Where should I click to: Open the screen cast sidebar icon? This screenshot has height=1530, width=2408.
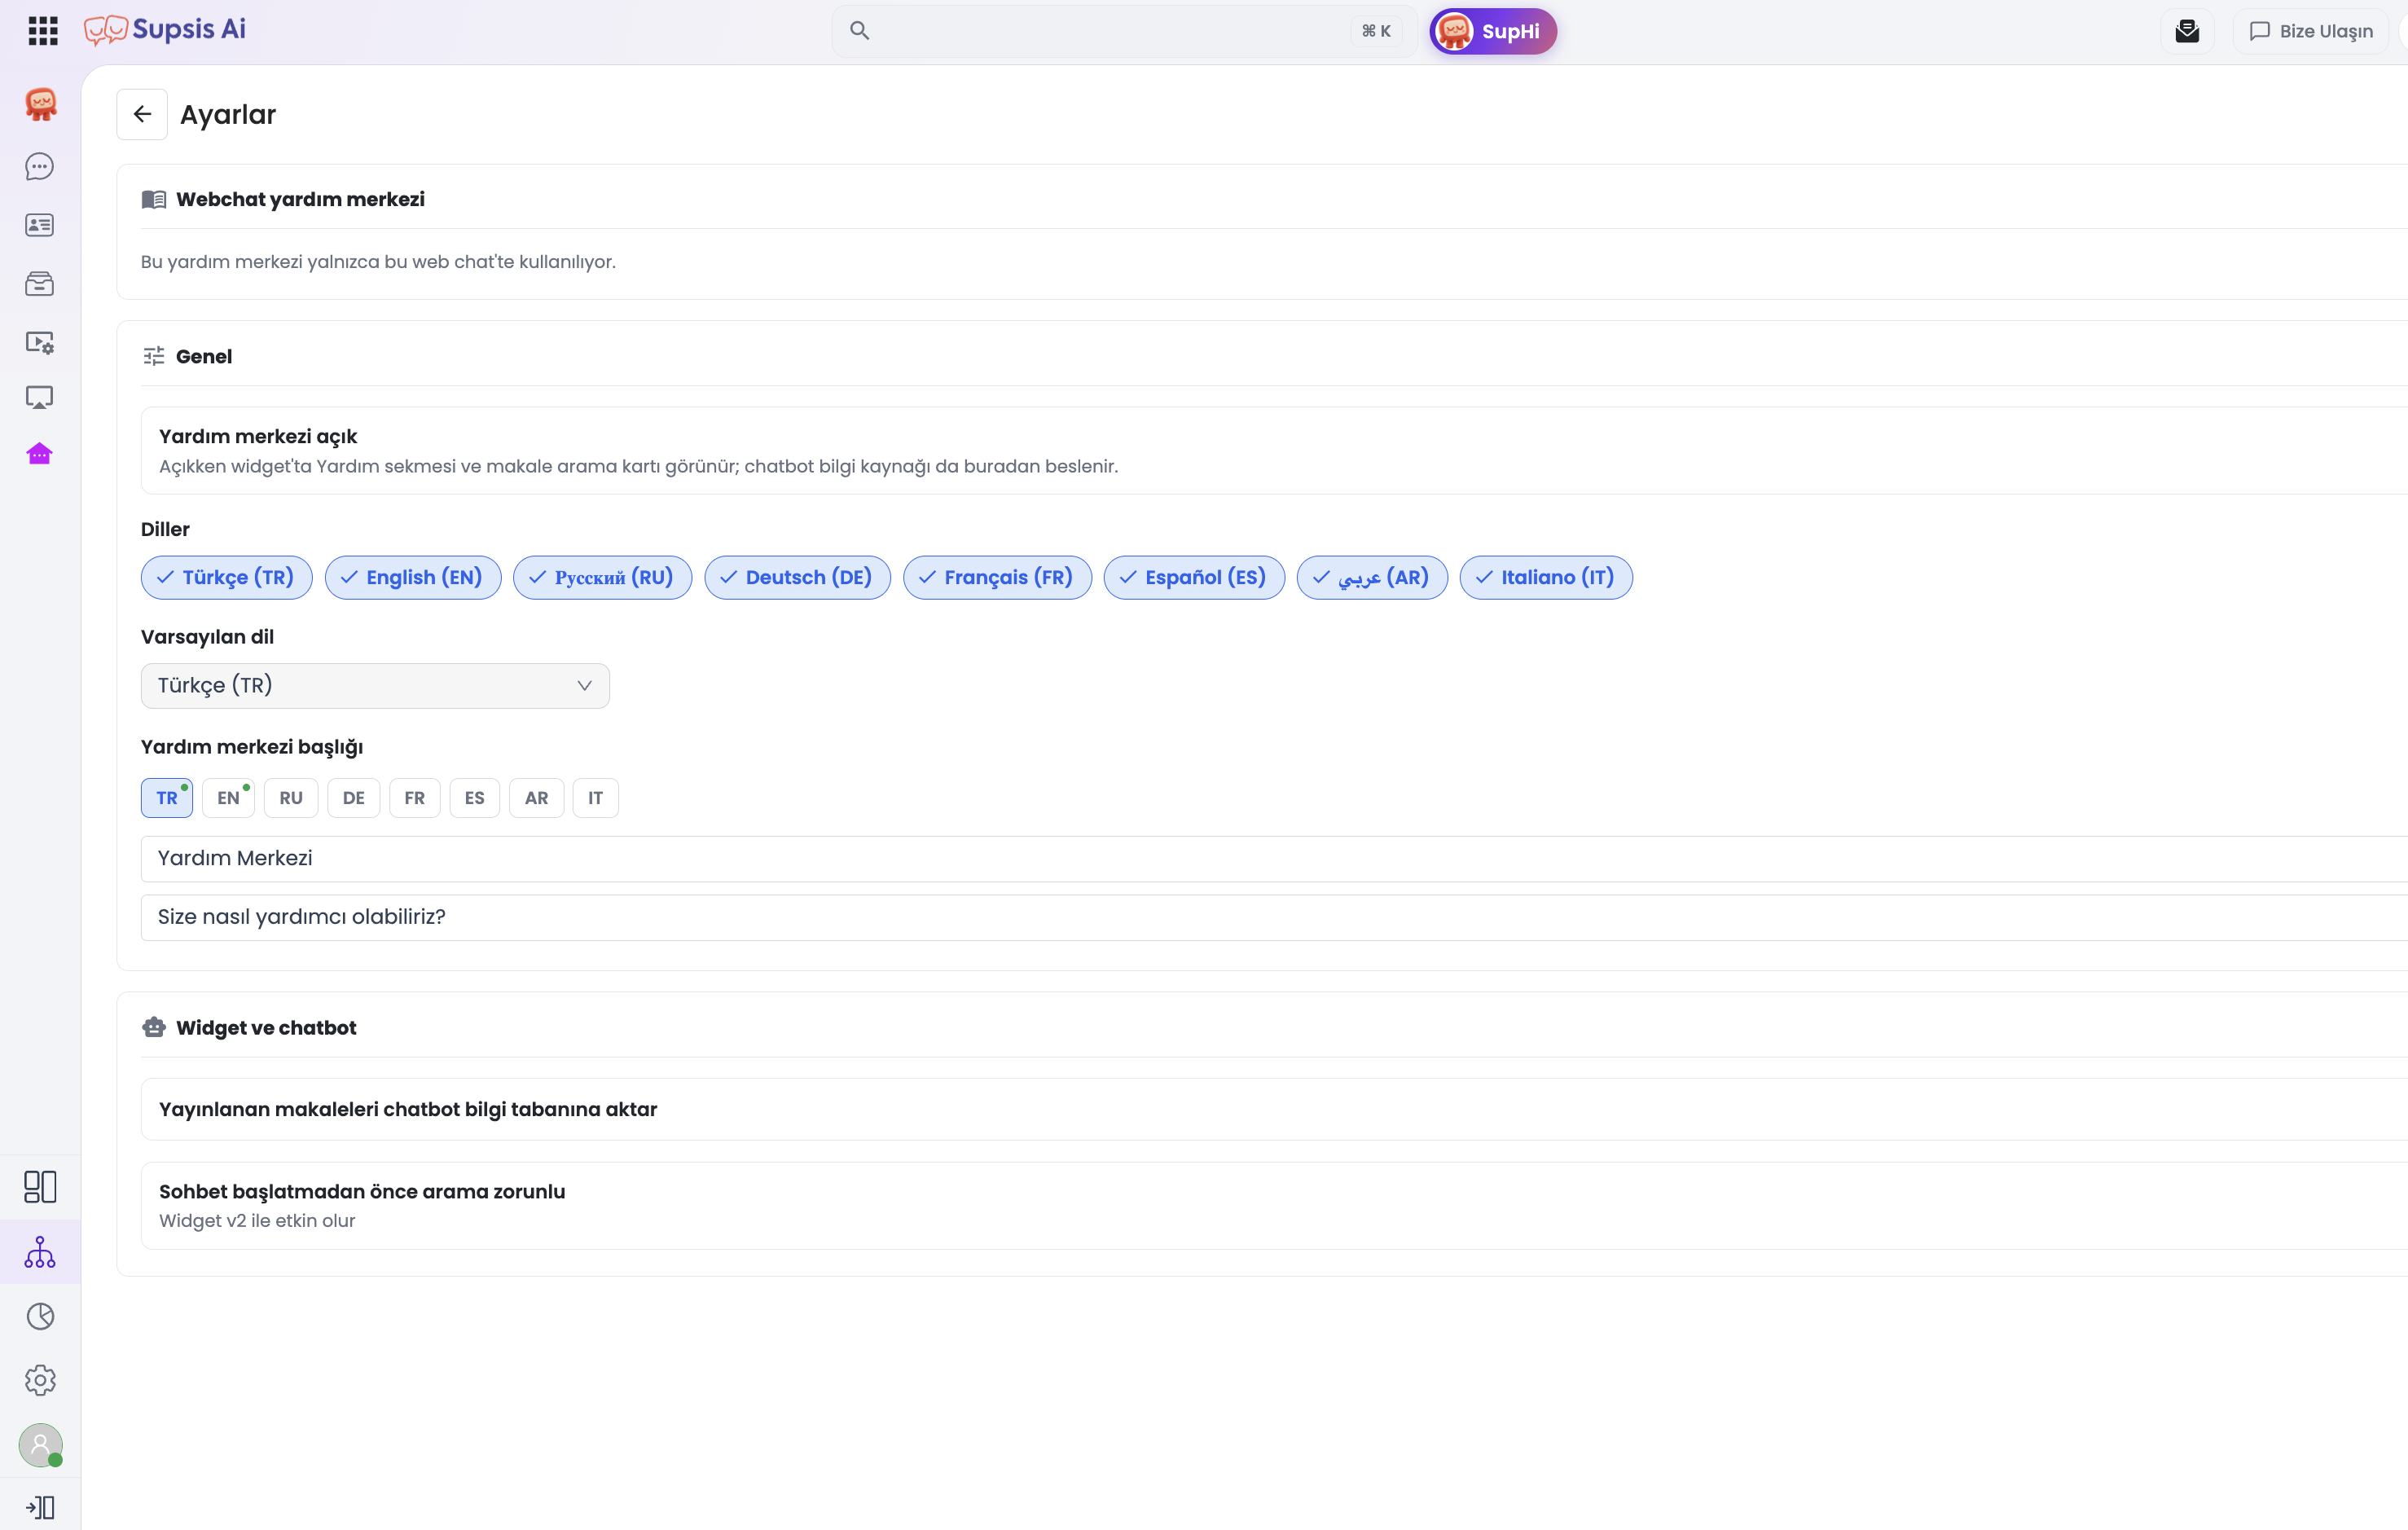[40, 398]
